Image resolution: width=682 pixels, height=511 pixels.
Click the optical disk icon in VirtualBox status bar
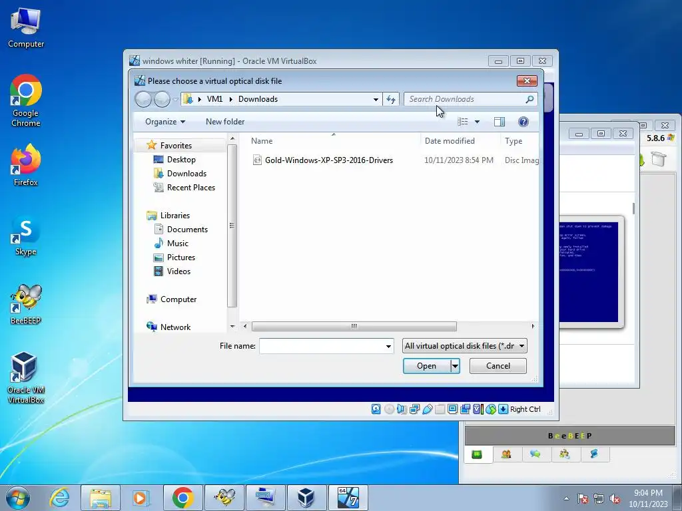[x=389, y=409]
